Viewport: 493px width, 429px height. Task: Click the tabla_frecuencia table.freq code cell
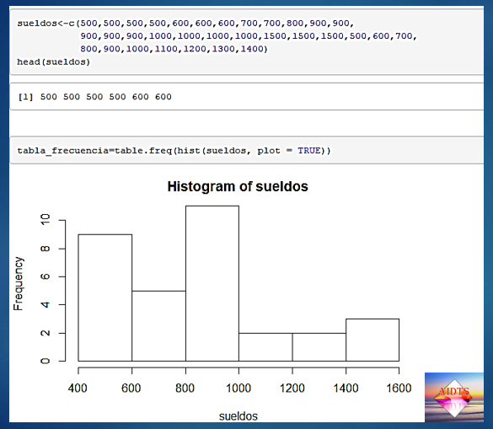[x=247, y=150]
